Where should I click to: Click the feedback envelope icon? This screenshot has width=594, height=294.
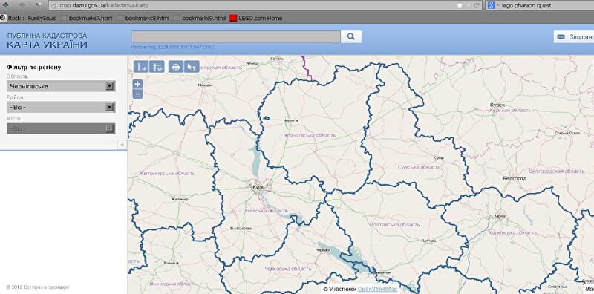(x=561, y=37)
